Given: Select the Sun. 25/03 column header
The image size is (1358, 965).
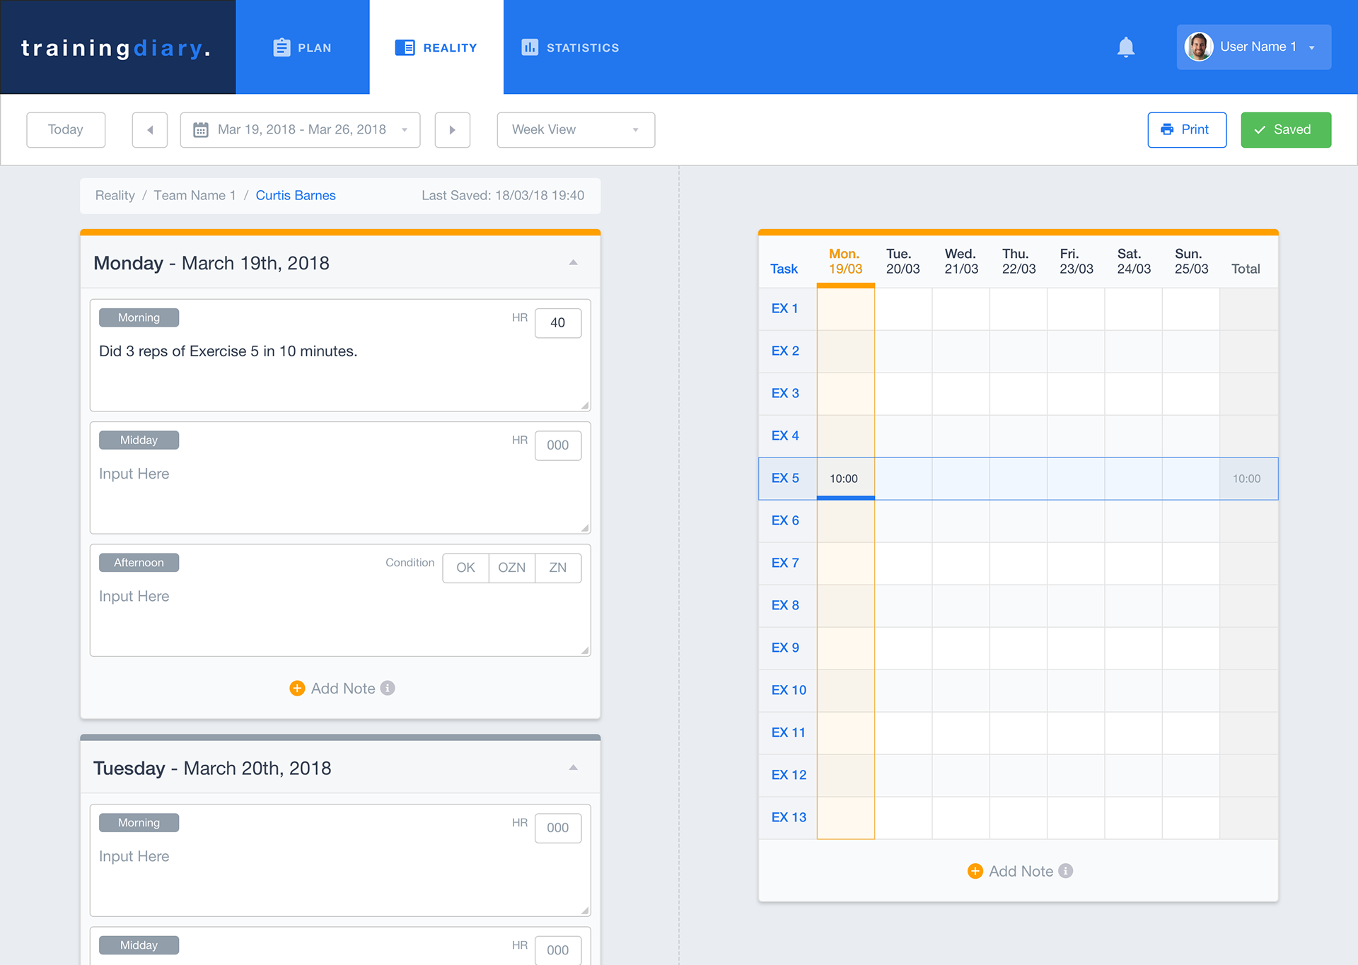Looking at the screenshot, I should click(1191, 261).
